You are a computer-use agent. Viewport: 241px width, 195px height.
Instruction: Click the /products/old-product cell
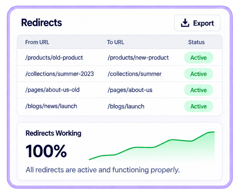coord(54,58)
